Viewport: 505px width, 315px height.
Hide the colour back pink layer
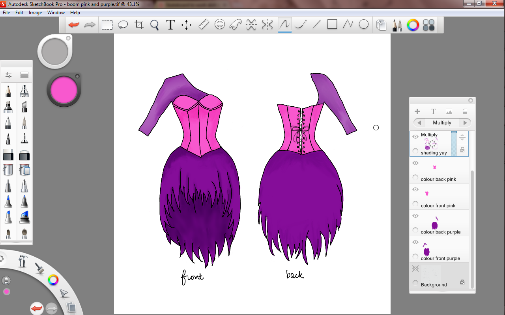[x=415, y=163]
